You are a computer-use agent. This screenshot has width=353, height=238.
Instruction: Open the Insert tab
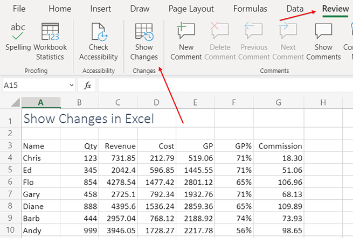pyautogui.click(x=100, y=9)
